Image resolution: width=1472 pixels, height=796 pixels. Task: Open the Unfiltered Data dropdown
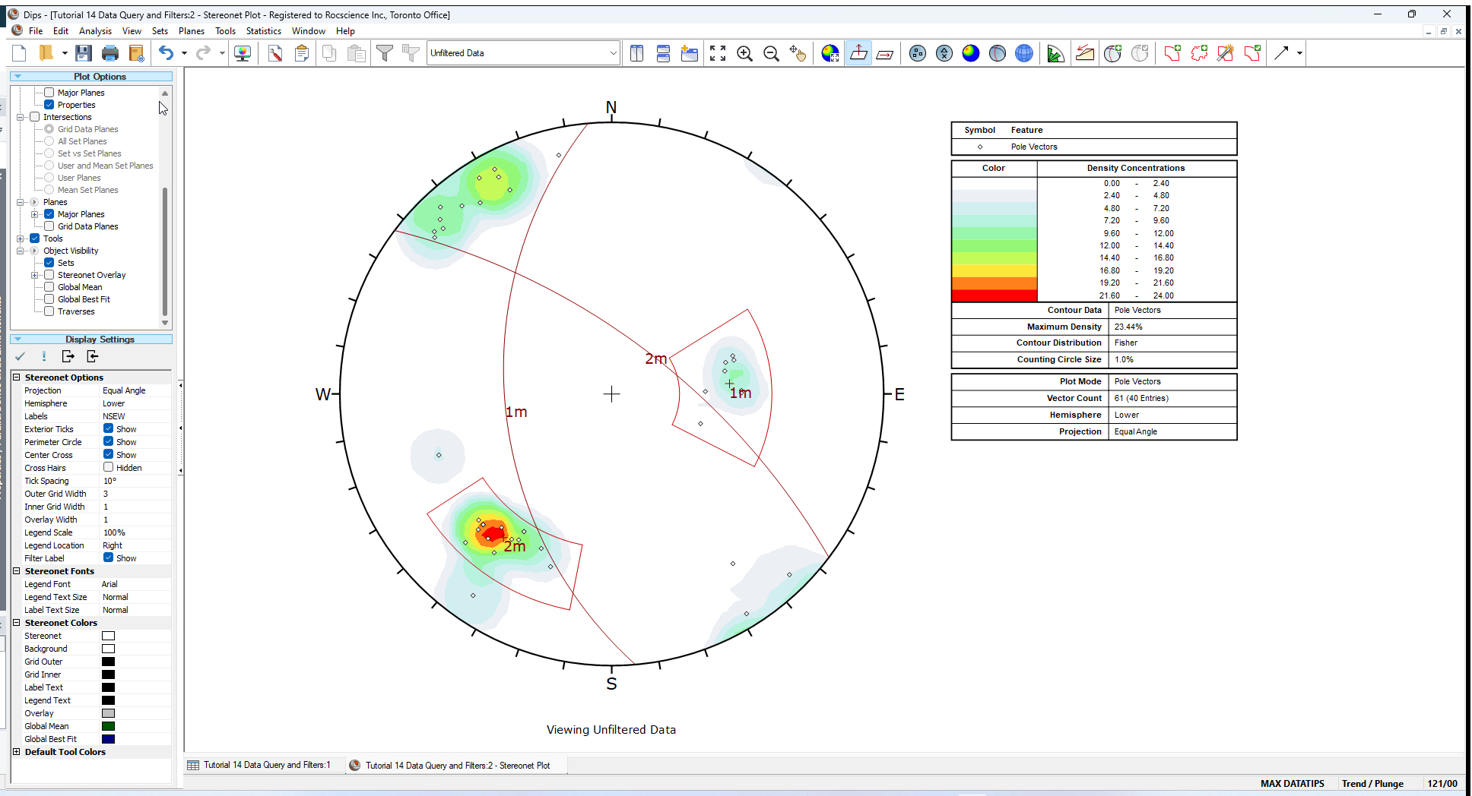[x=613, y=52]
